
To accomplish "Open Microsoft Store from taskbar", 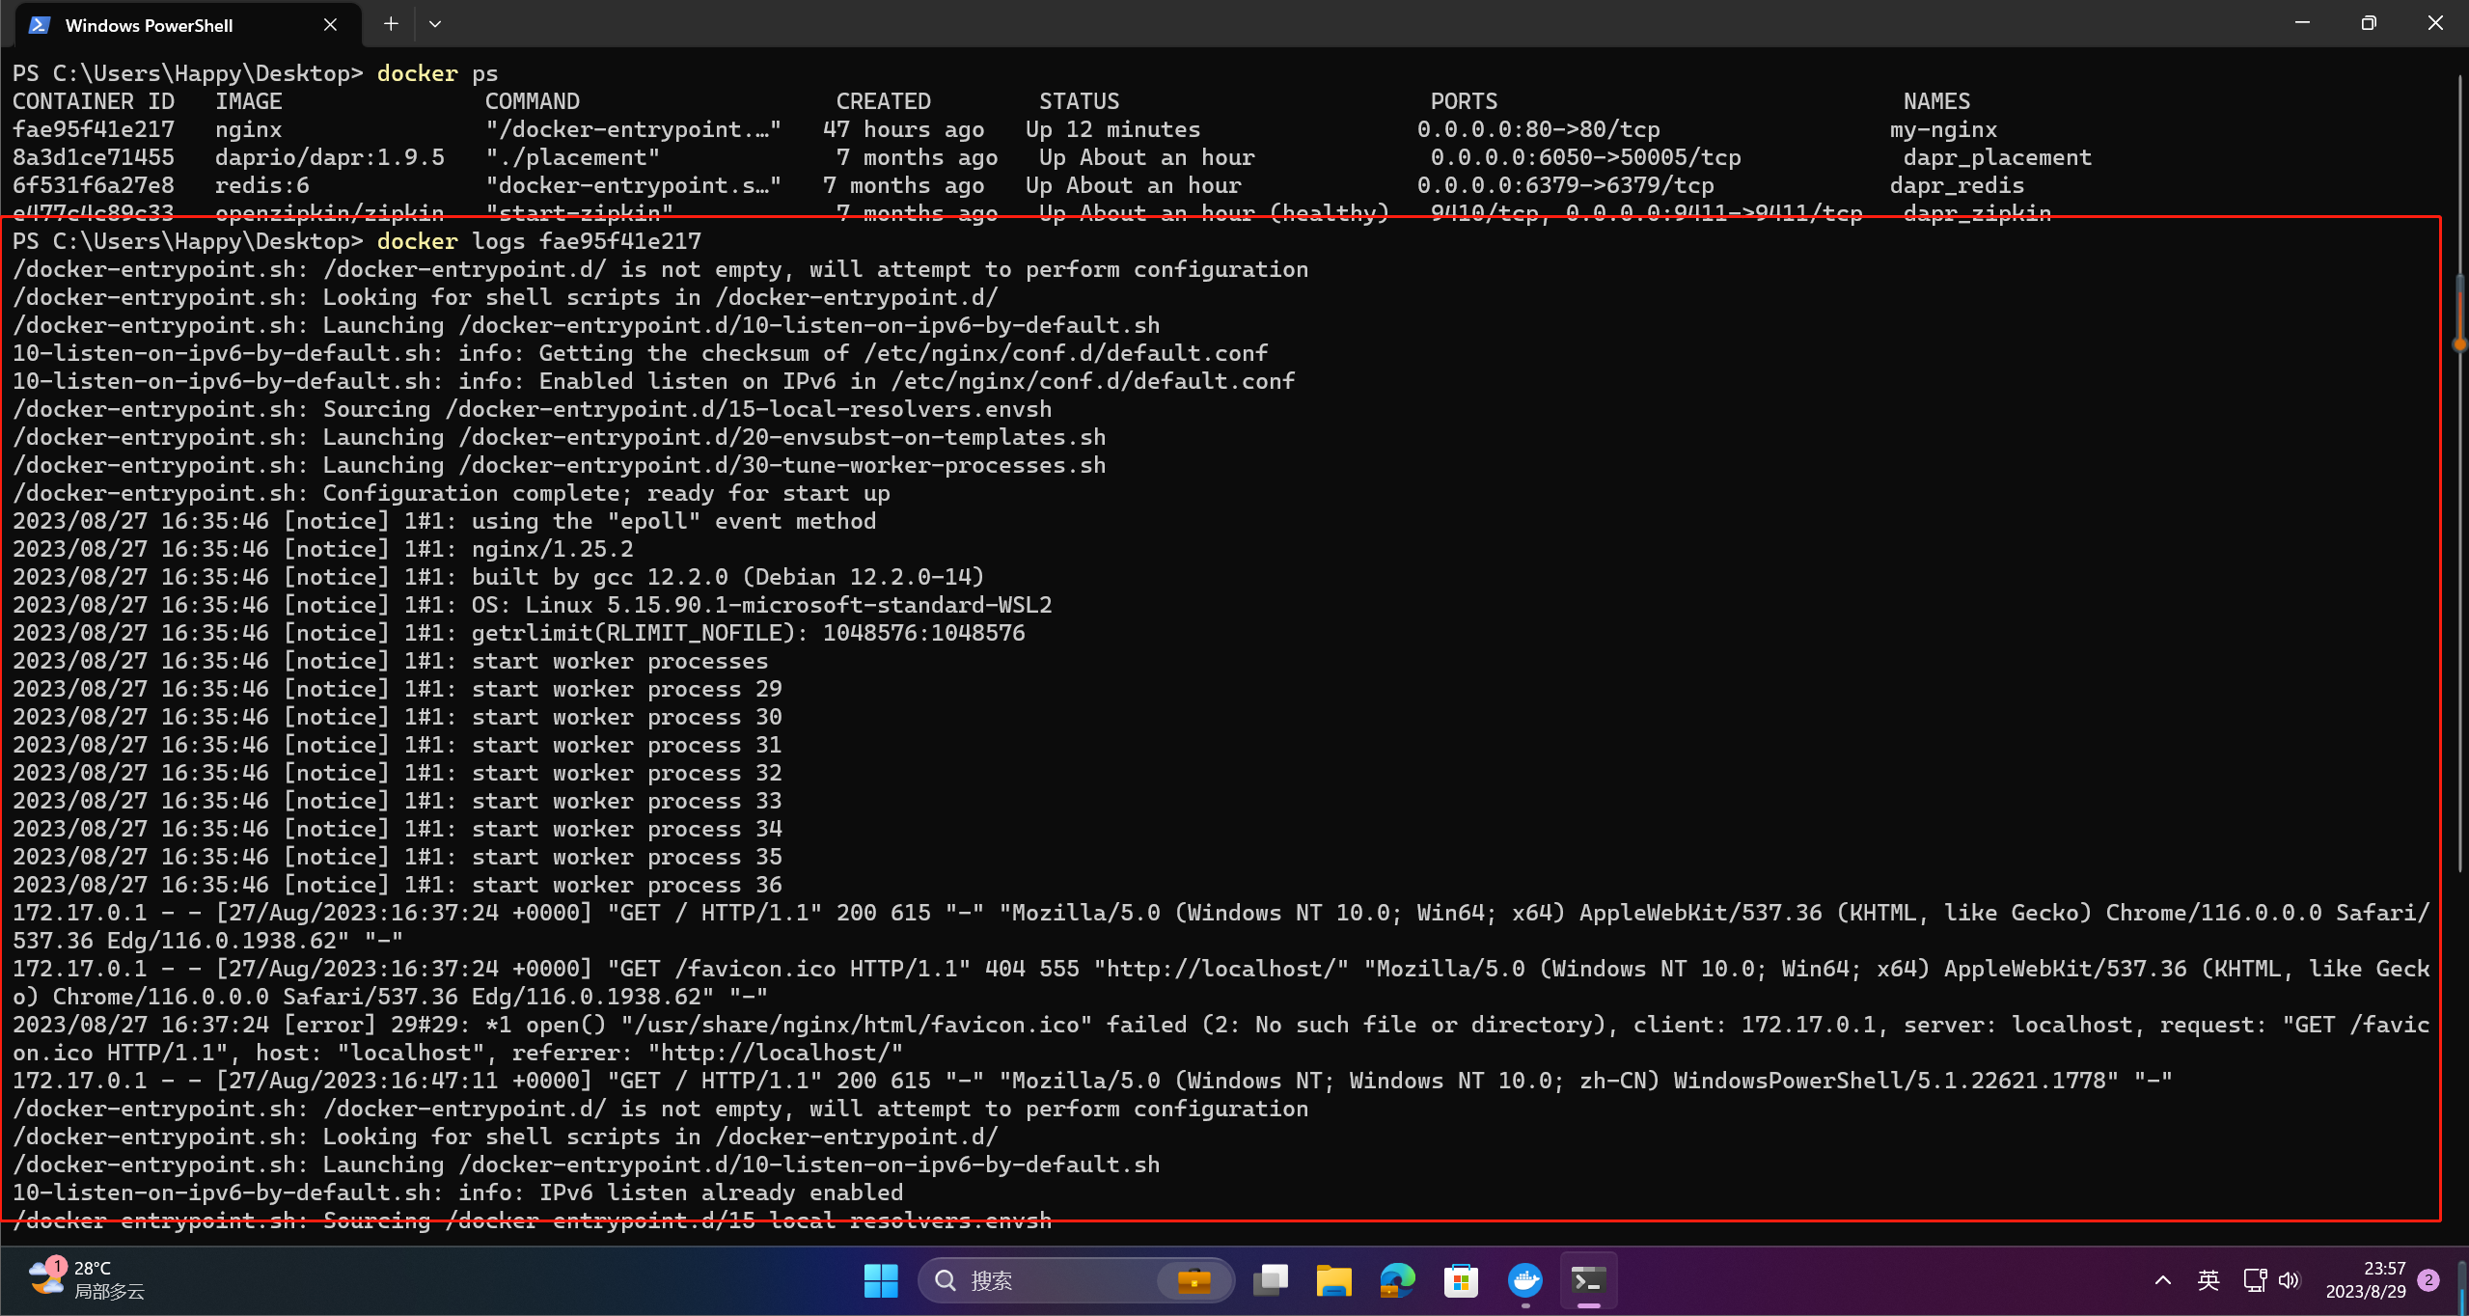I will pos(1461,1280).
